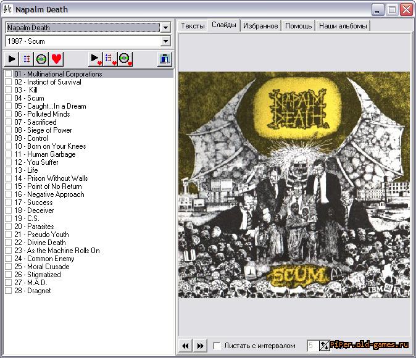This screenshot has width=416, height=358.
Task: Select track 03 - Kill
Action: point(26,90)
